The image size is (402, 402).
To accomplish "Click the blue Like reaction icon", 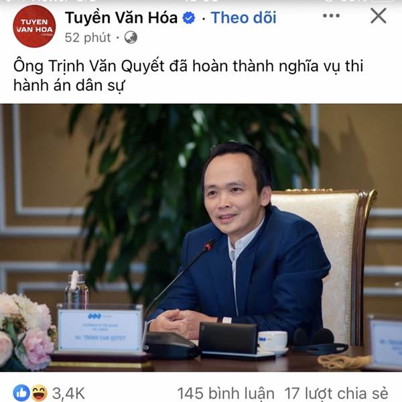I will pos(21,393).
